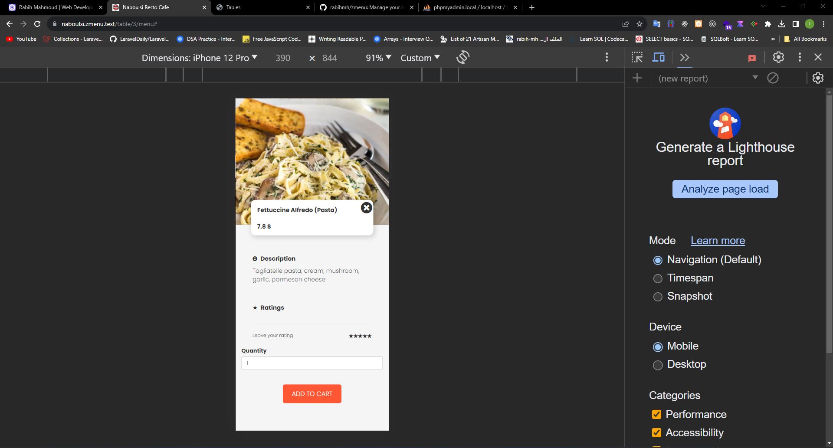Reload the current page

pyautogui.click(x=37, y=24)
